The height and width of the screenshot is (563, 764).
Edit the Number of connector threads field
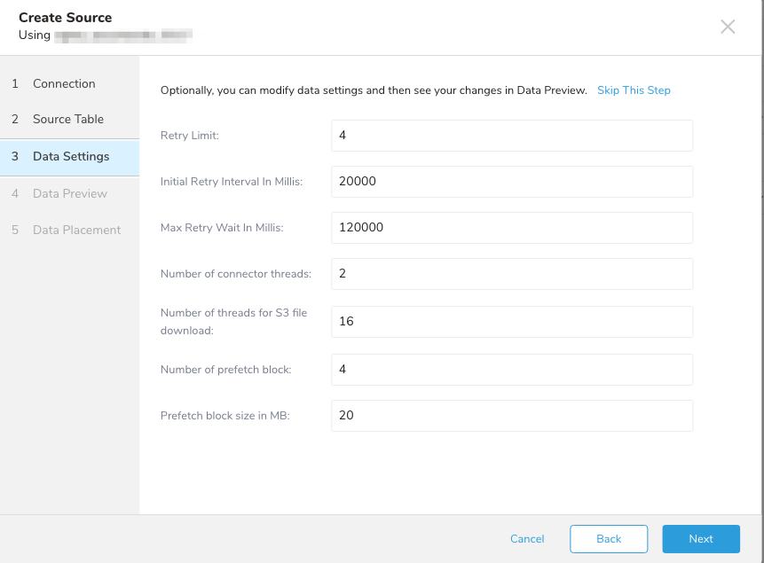click(511, 273)
